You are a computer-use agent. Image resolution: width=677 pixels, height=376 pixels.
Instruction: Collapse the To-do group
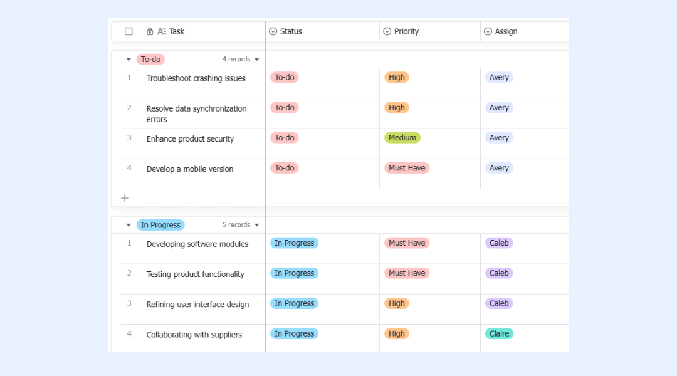tap(129, 60)
